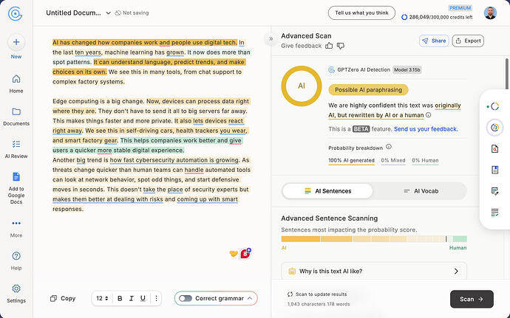
Task: Click the Untitled Document title
Action: point(73,13)
